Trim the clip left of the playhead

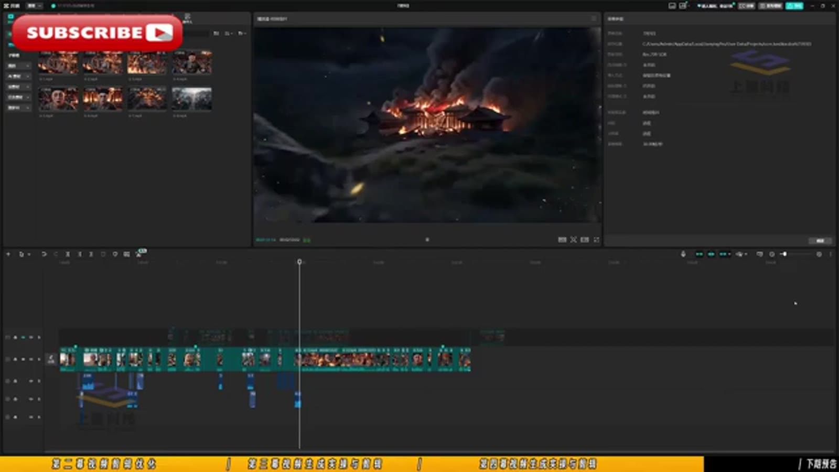80,254
